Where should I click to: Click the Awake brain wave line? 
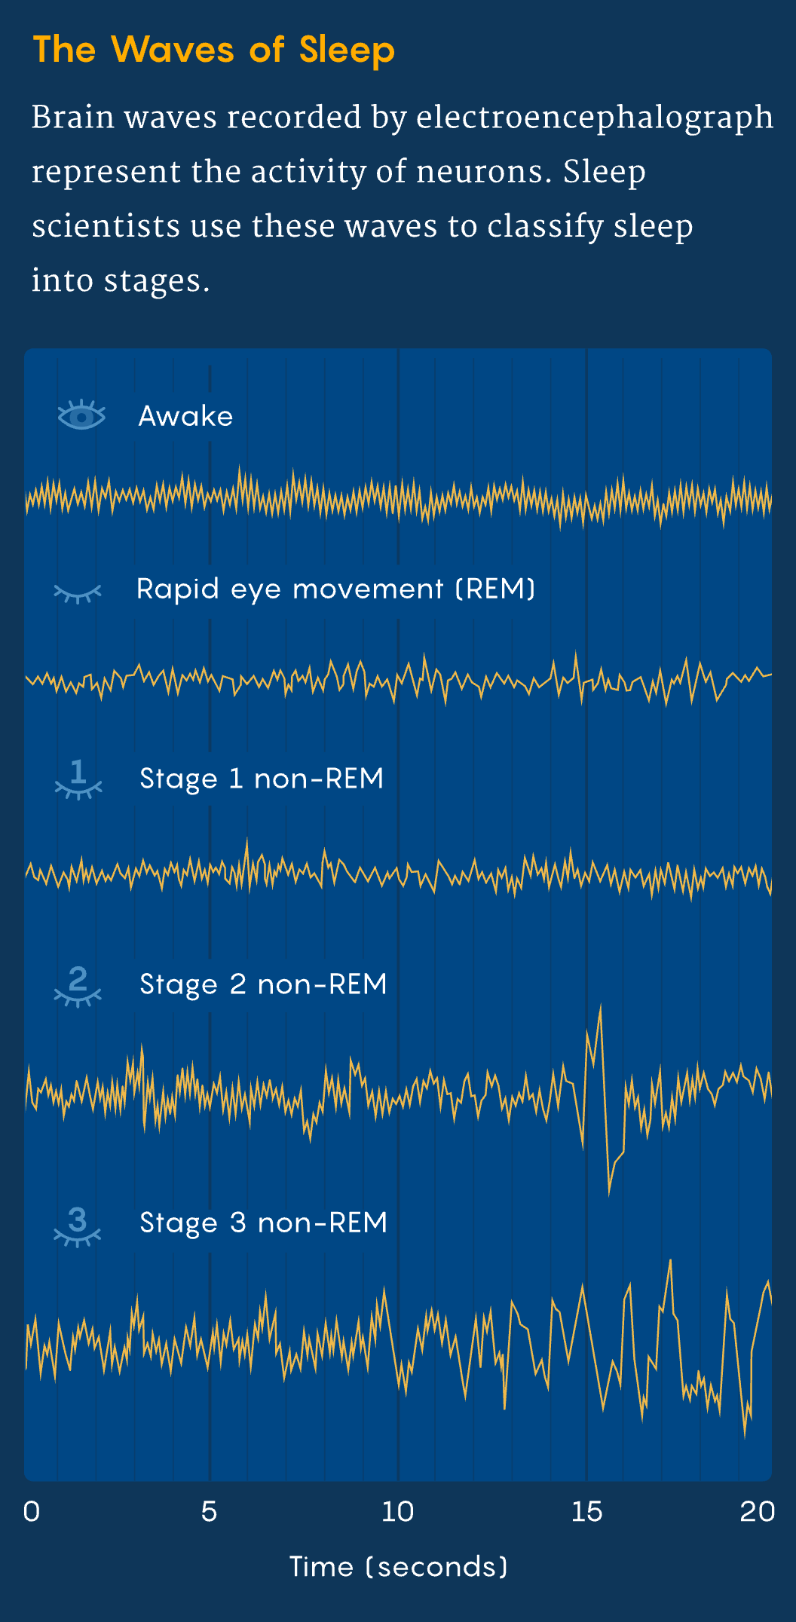click(398, 497)
